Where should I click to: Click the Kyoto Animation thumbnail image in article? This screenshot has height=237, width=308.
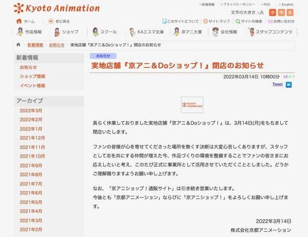tap(192, 105)
